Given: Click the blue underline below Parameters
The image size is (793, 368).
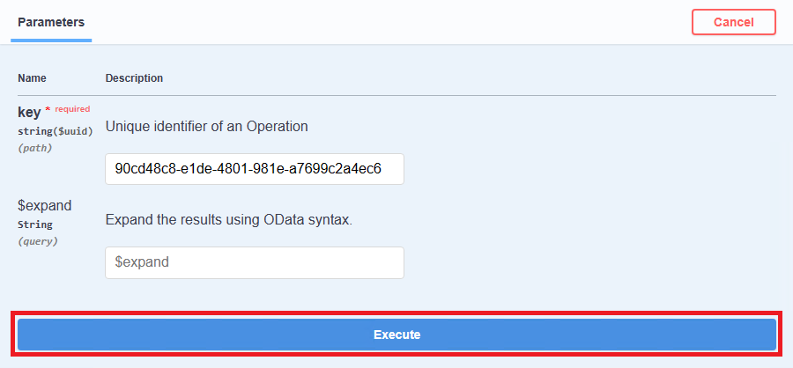Looking at the screenshot, I should point(50,40).
